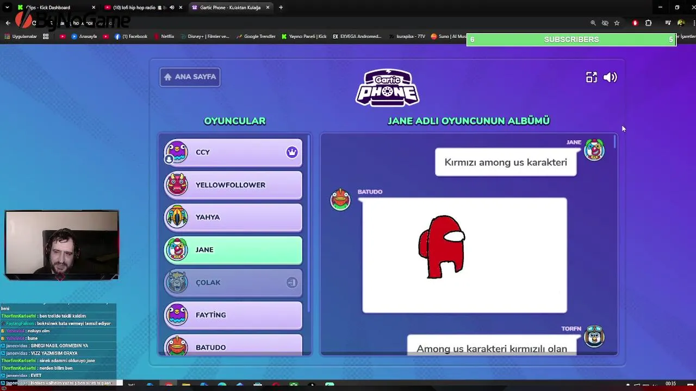696x391 pixels.
Task: Open JANE's album from the players list
Action: click(x=233, y=250)
